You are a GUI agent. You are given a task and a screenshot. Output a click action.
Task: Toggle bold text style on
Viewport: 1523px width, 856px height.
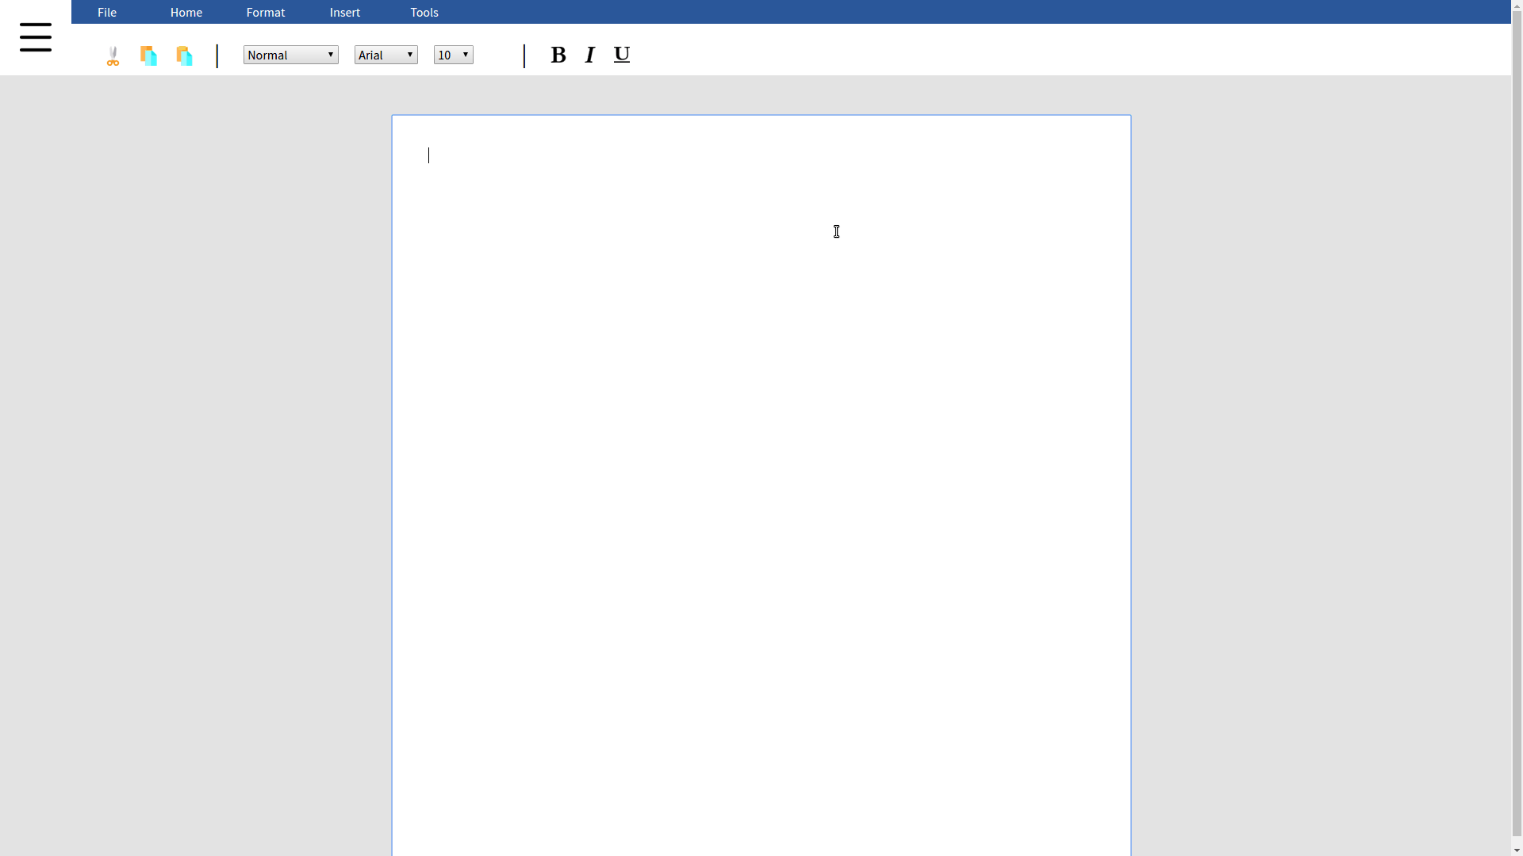pos(558,55)
